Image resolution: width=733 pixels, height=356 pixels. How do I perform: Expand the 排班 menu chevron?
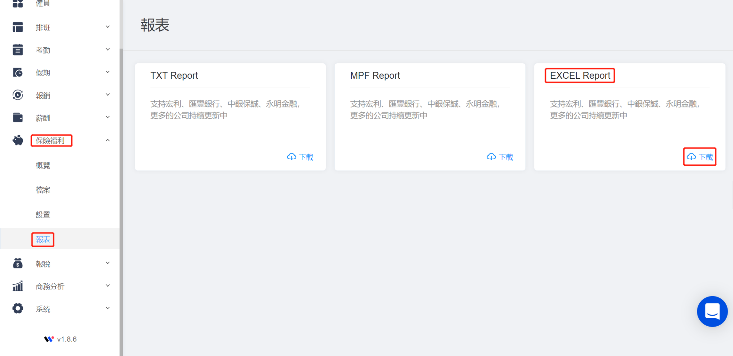click(107, 26)
